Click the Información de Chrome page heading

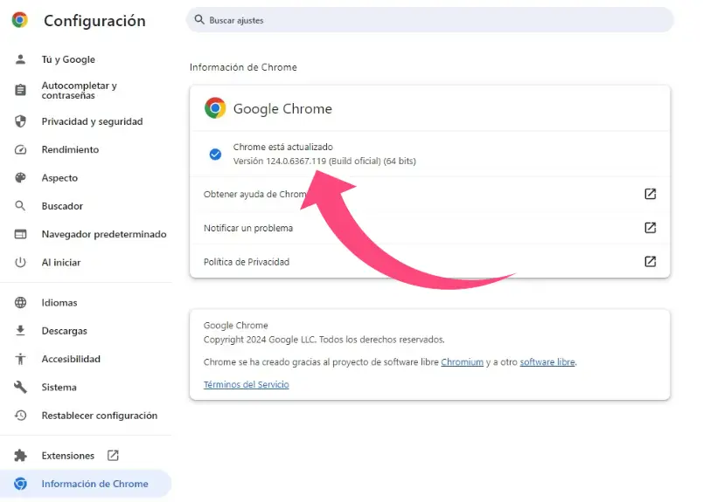243,67
